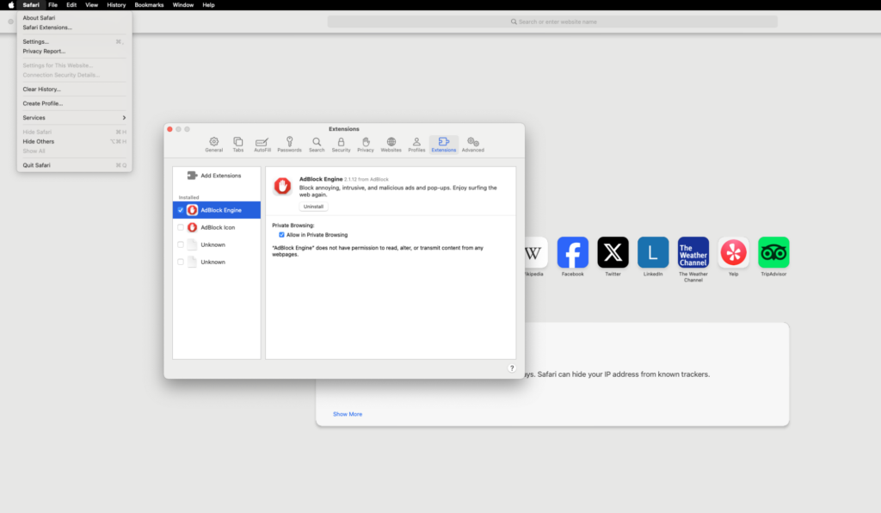Open the Wikipedia favorite
The width and height of the screenshot is (881, 513).
click(x=535, y=252)
